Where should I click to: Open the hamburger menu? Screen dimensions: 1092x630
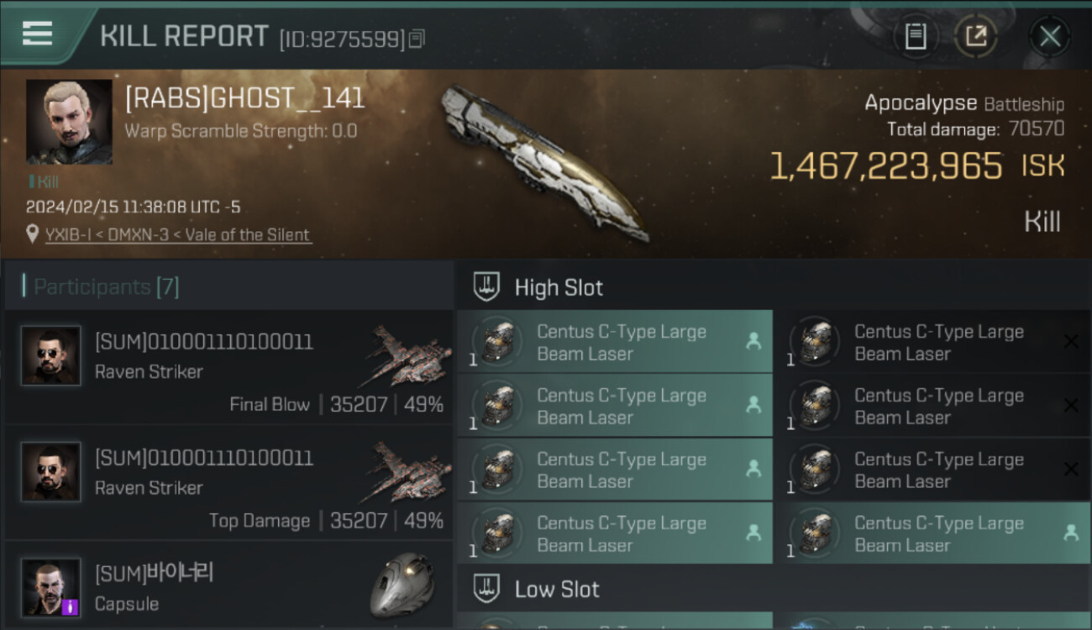pyautogui.click(x=38, y=34)
